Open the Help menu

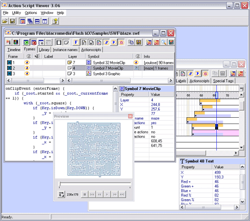(60, 13)
